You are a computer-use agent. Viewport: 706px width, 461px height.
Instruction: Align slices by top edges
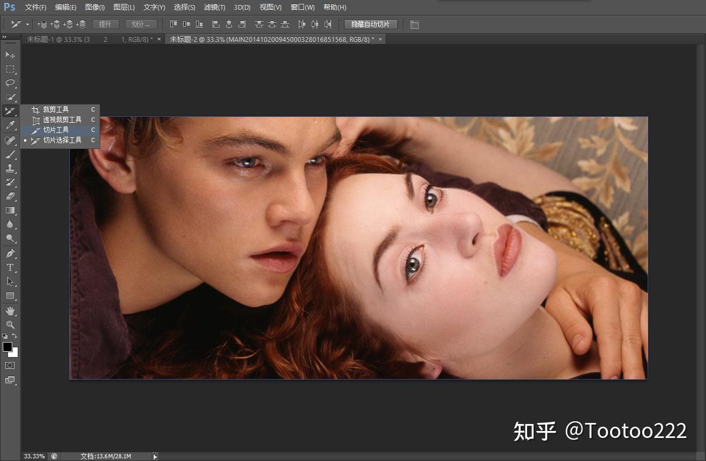coord(173,24)
